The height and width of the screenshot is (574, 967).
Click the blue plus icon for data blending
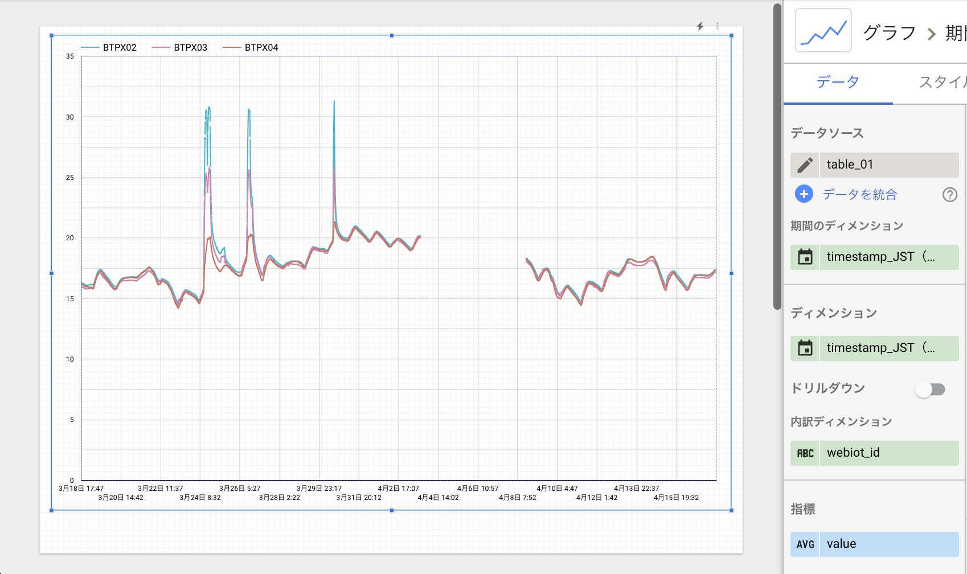coord(804,194)
